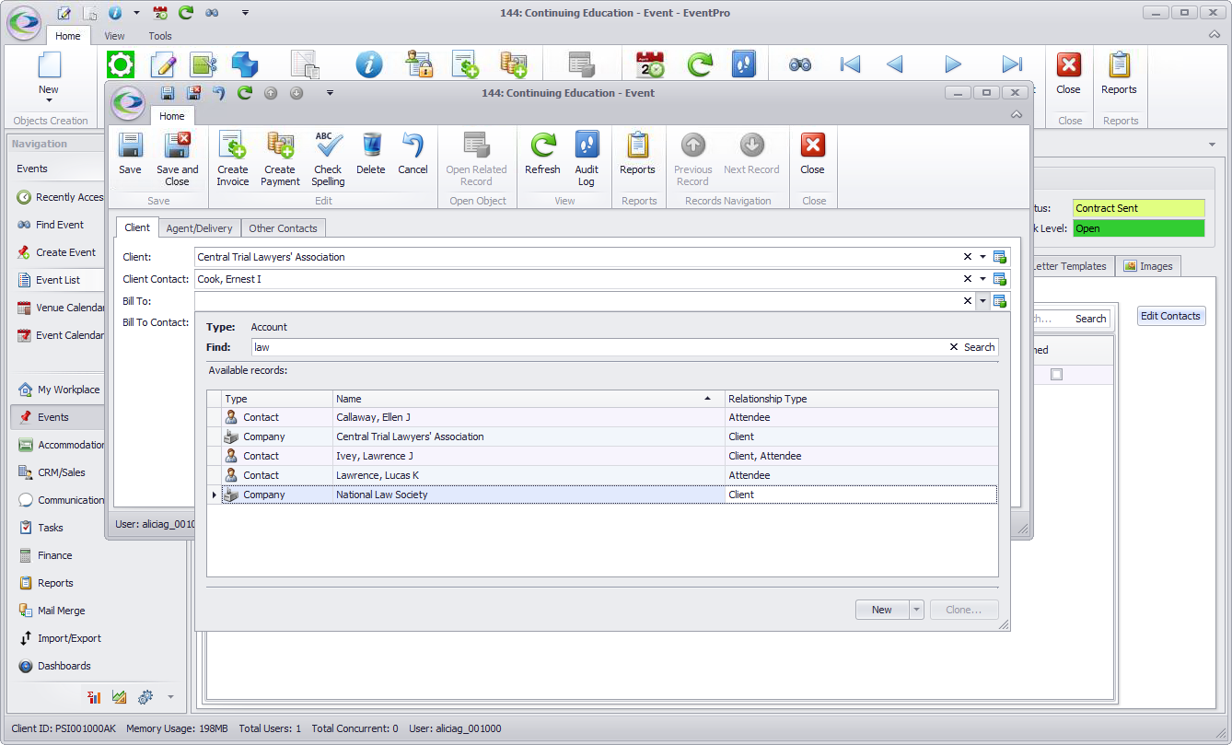Open the View tab in main ribbon

(x=114, y=36)
